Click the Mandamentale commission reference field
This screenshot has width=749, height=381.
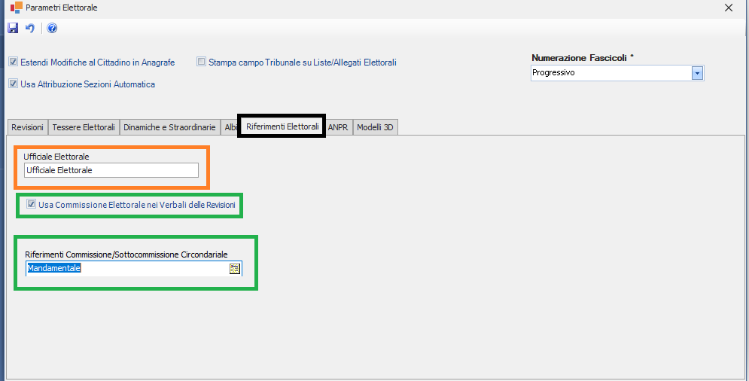coord(126,268)
